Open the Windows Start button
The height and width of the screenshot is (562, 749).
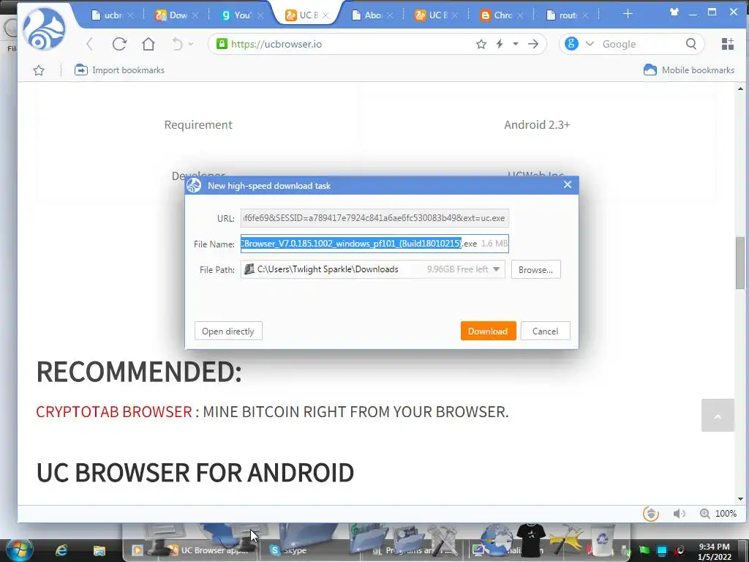(18, 550)
